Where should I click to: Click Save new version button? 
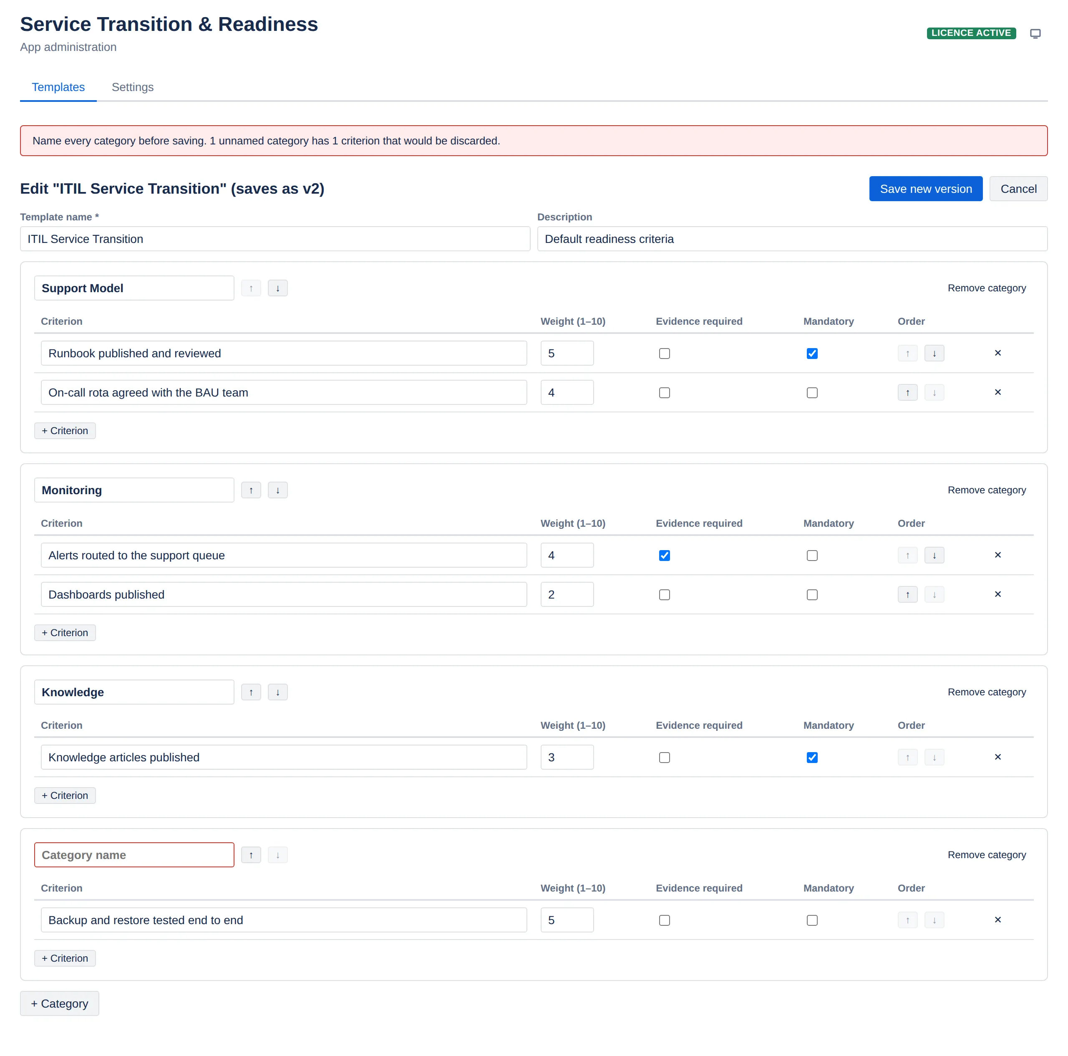(x=926, y=189)
